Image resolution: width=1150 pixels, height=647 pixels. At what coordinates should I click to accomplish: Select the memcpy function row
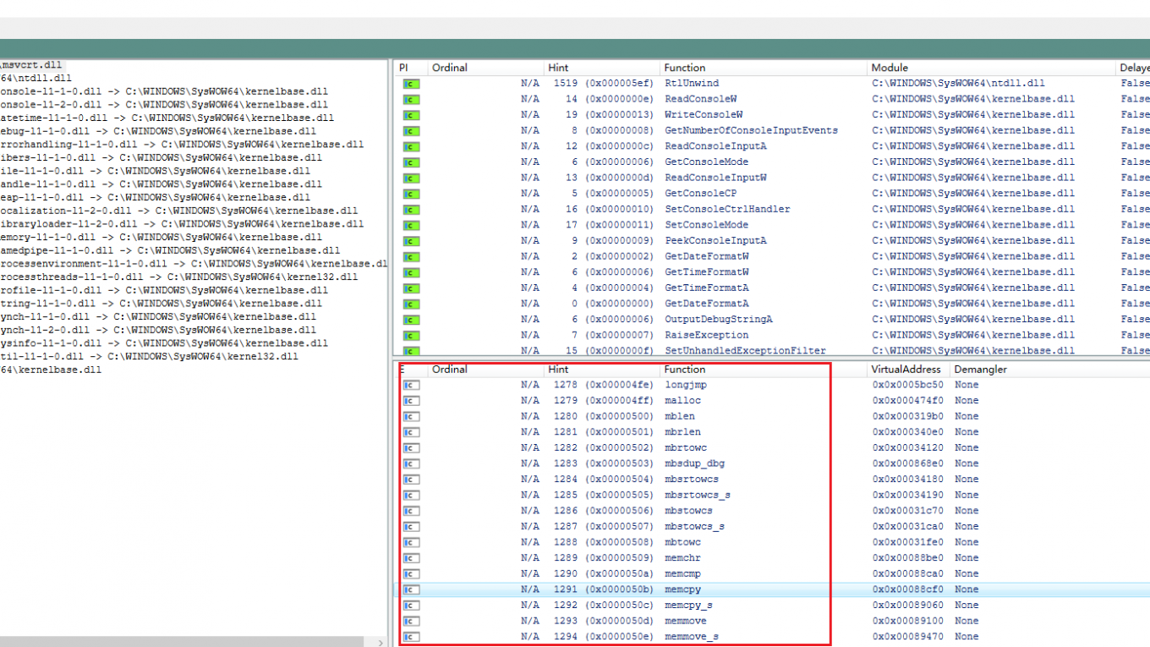click(682, 589)
